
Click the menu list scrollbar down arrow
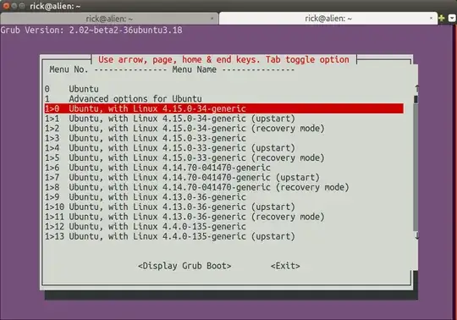tap(416, 236)
